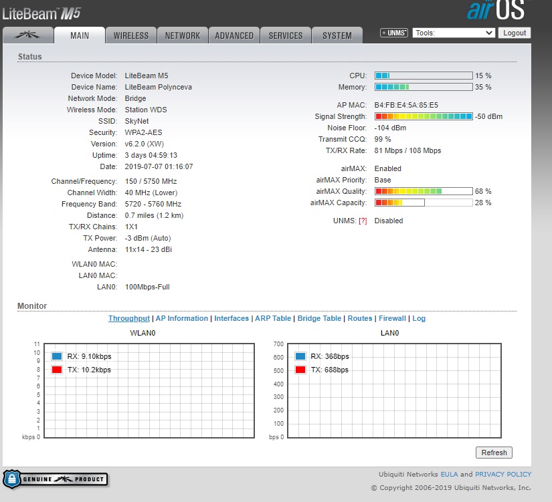Show the Routes monitor

[x=360, y=318]
